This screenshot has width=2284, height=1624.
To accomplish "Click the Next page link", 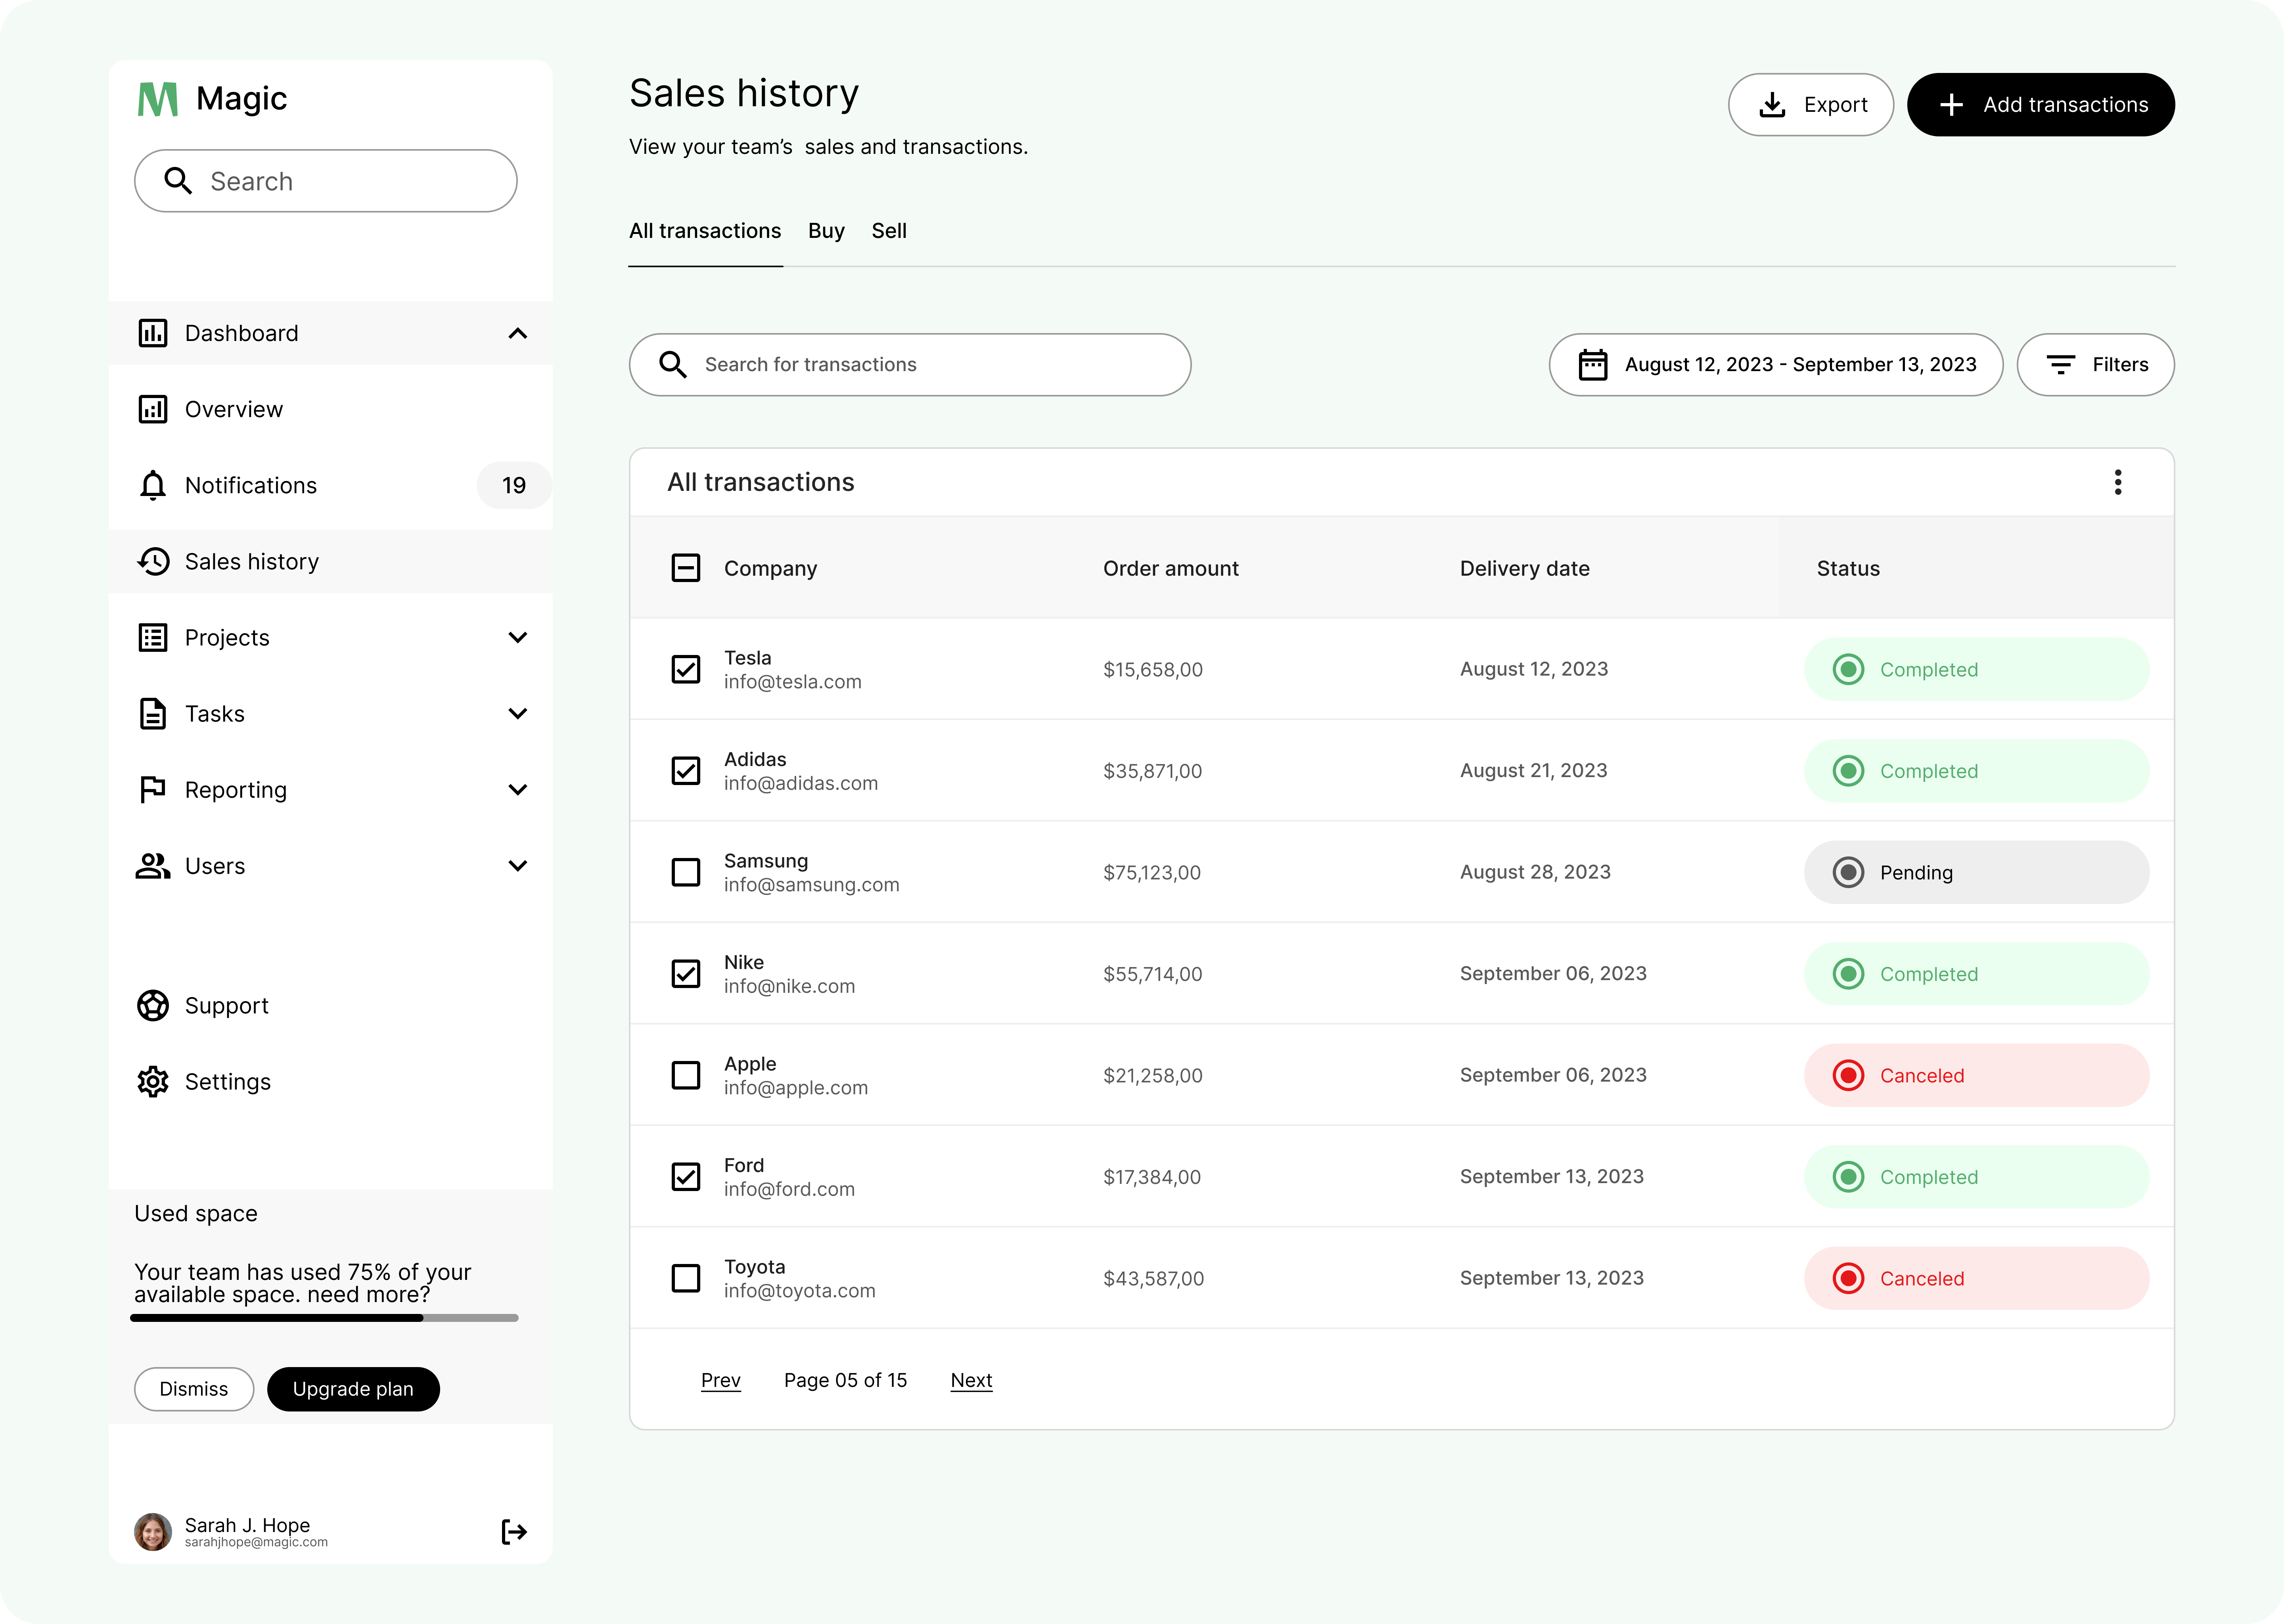I will pyautogui.click(x=971, y=1380).
